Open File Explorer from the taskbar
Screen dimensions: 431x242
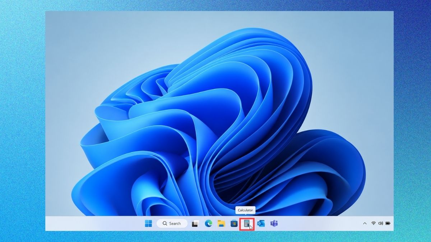[x=221, y=223]
